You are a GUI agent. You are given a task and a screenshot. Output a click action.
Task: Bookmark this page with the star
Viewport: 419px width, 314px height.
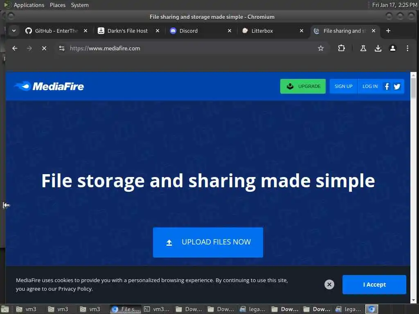(321, 48)
